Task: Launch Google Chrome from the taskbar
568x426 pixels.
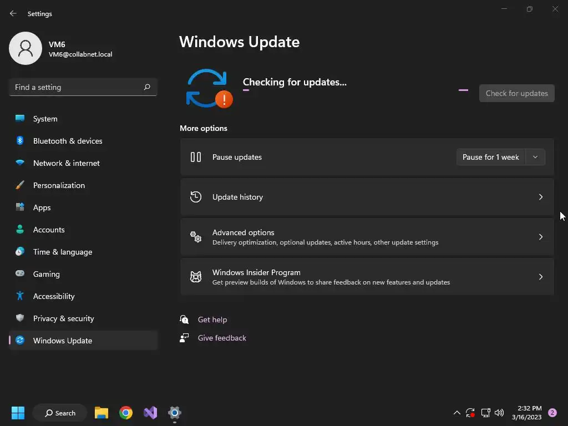Action: point(126,413)
